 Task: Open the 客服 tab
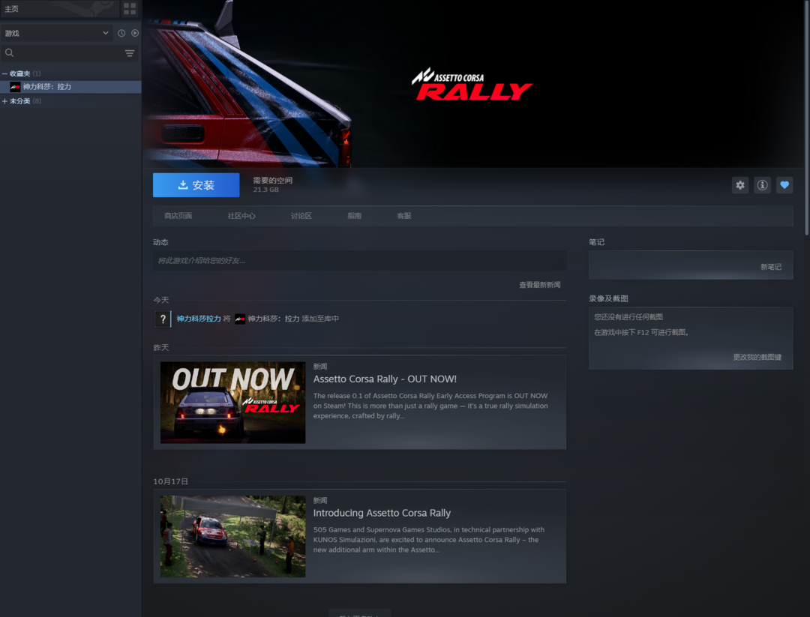point(404,216)
